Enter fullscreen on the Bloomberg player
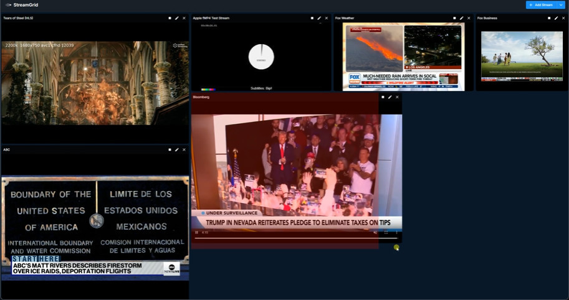The height and width of the screenshot is (300, 569). click(x=386, y=232)
